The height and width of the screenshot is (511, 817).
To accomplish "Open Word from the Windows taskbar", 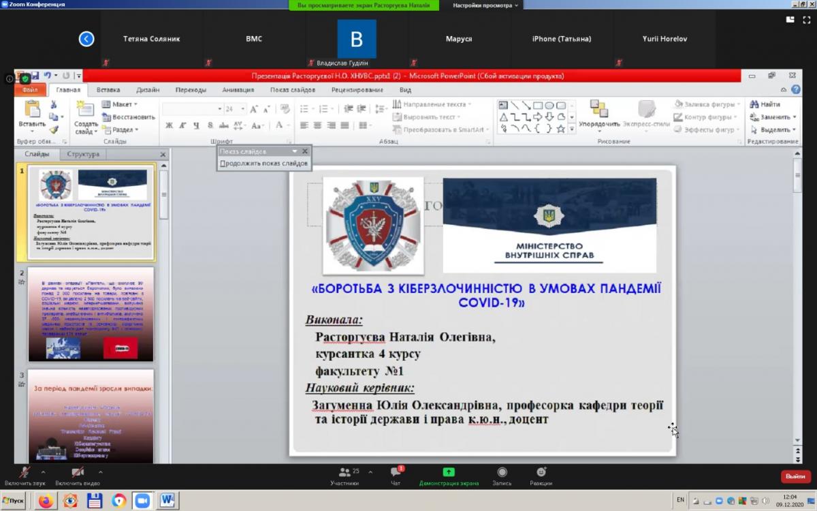I will pyautogui.click(x=167, y=501).
